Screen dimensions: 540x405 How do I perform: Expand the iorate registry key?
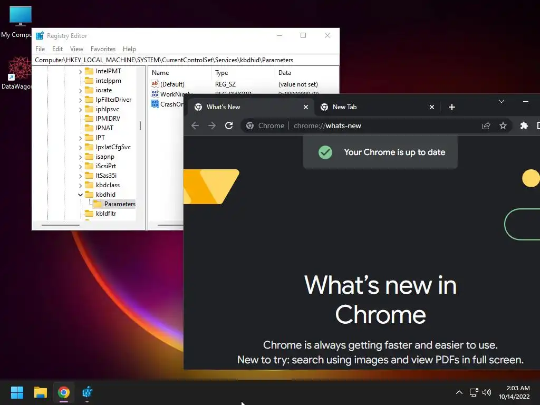[x=80, y=91]
